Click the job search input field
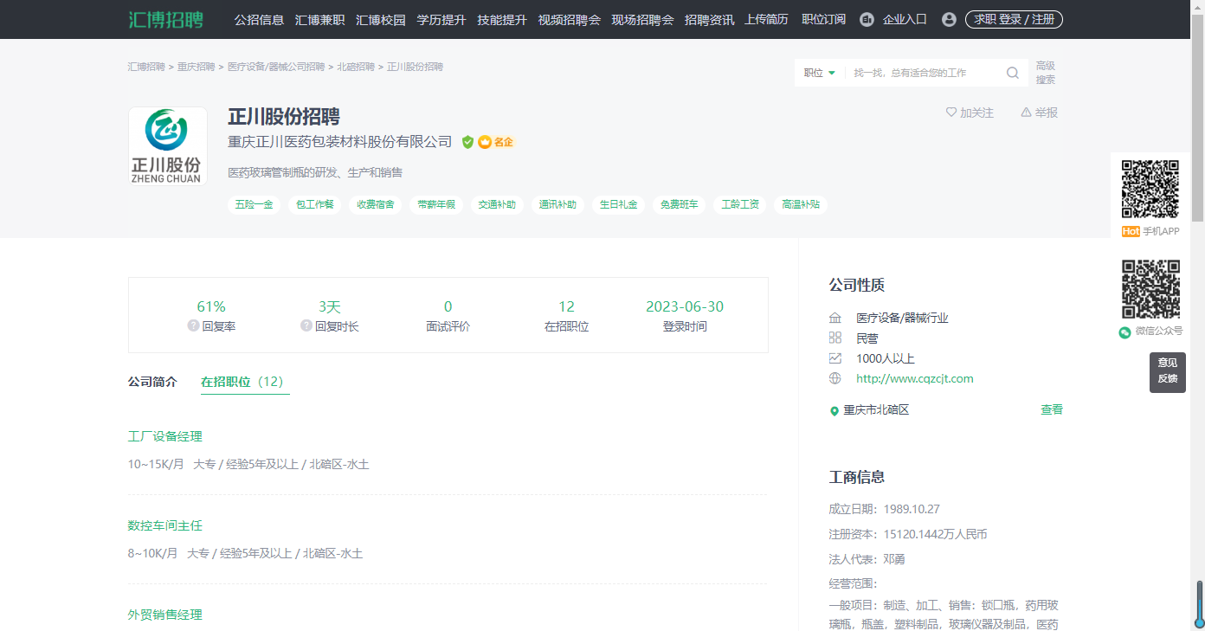Viewport: 1205px width, 631px height. pyautogui.click(x=925, y=73)
